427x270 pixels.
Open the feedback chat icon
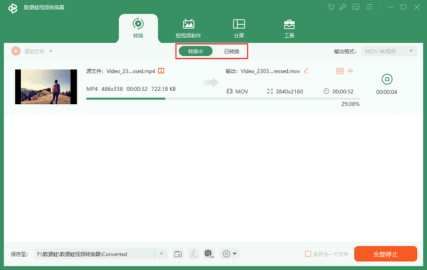pos(356,7)
